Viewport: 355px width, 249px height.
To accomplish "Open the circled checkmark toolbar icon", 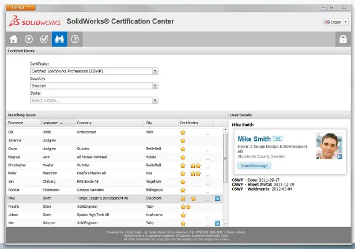I will tap(44, 40).
